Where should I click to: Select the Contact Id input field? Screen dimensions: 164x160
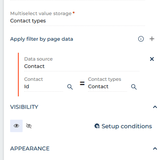(44, 87)
